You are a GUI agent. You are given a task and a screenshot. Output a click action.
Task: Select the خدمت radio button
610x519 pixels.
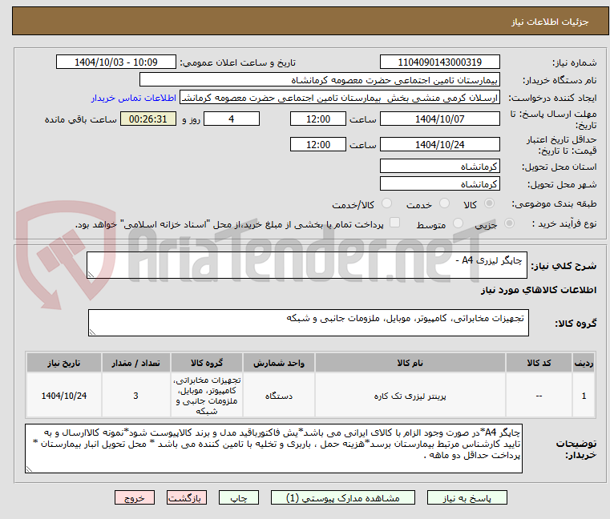(x=444, y=203)
